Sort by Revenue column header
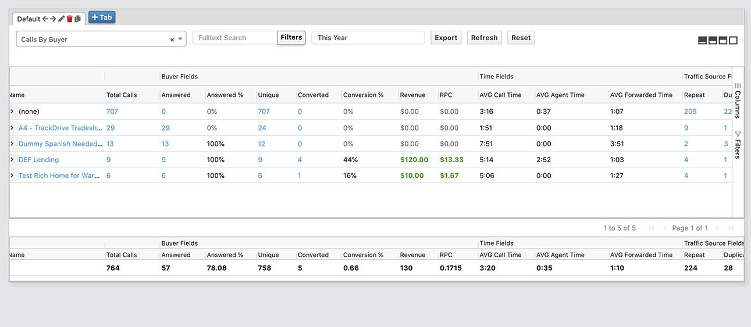 point(412,95)
